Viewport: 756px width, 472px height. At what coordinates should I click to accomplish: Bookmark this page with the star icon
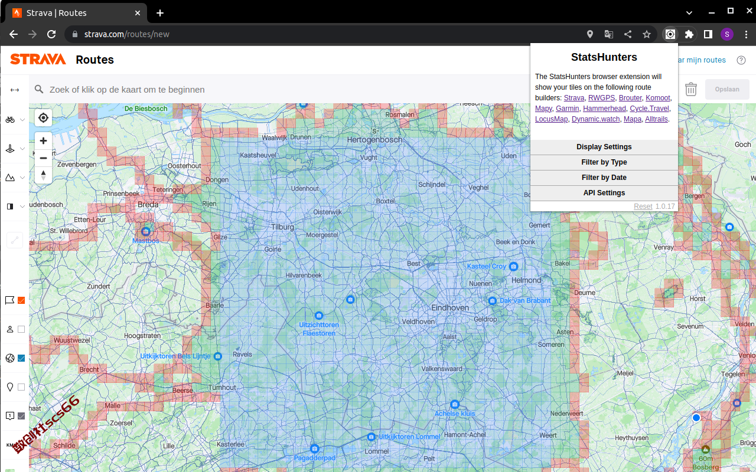click(x=647, y=34)
